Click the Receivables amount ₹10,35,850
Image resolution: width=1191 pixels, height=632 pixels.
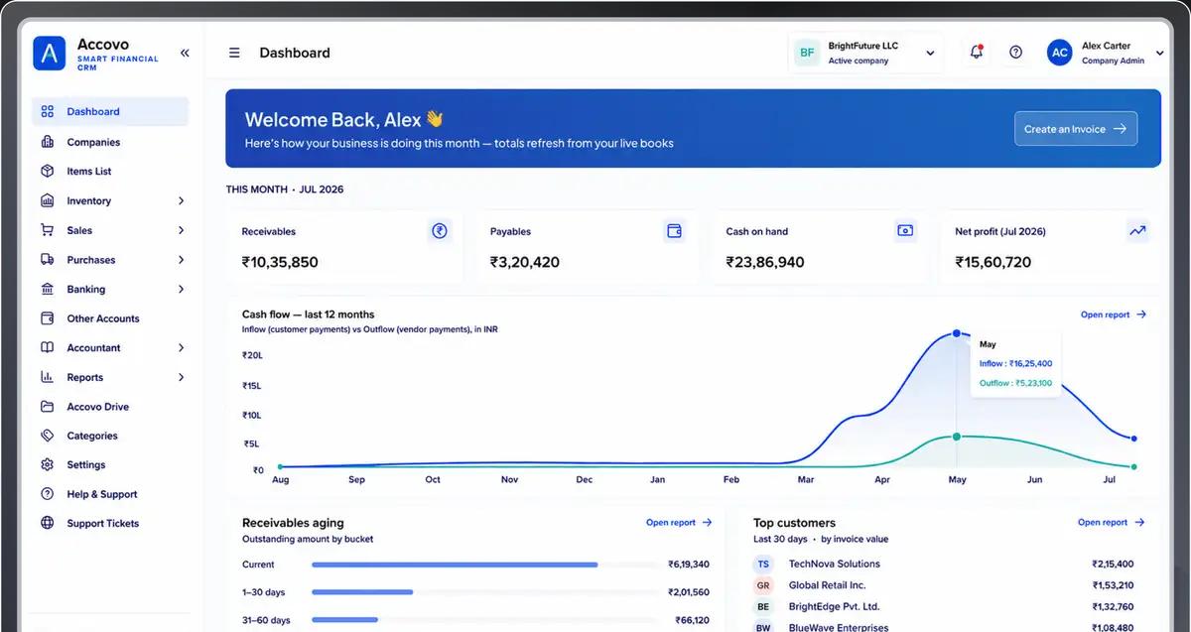[x=280, y=262]
